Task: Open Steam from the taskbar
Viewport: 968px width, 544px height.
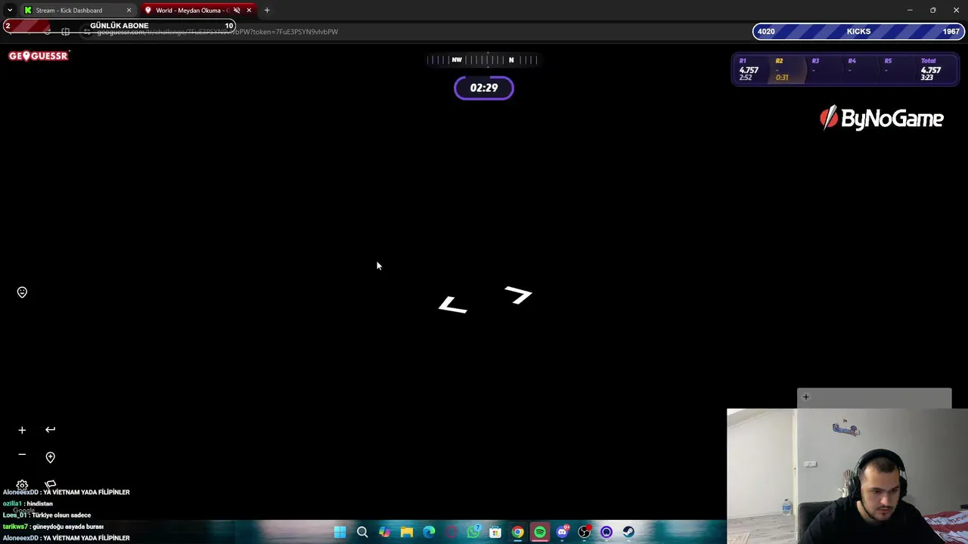Action: 628,532
